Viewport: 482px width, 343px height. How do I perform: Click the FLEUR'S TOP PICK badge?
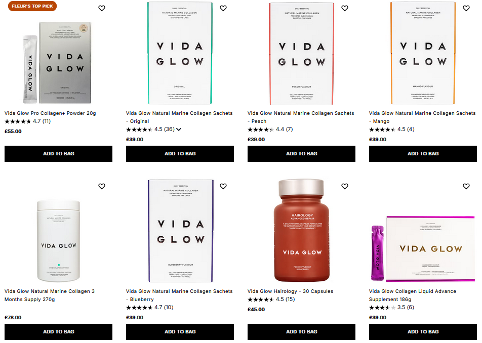pos(32,7)
